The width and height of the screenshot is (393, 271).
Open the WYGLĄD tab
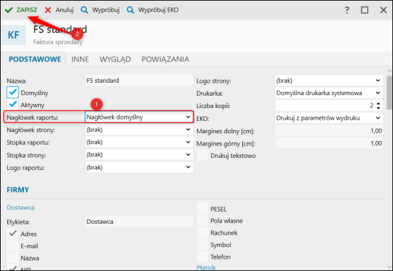coord(115,59)
